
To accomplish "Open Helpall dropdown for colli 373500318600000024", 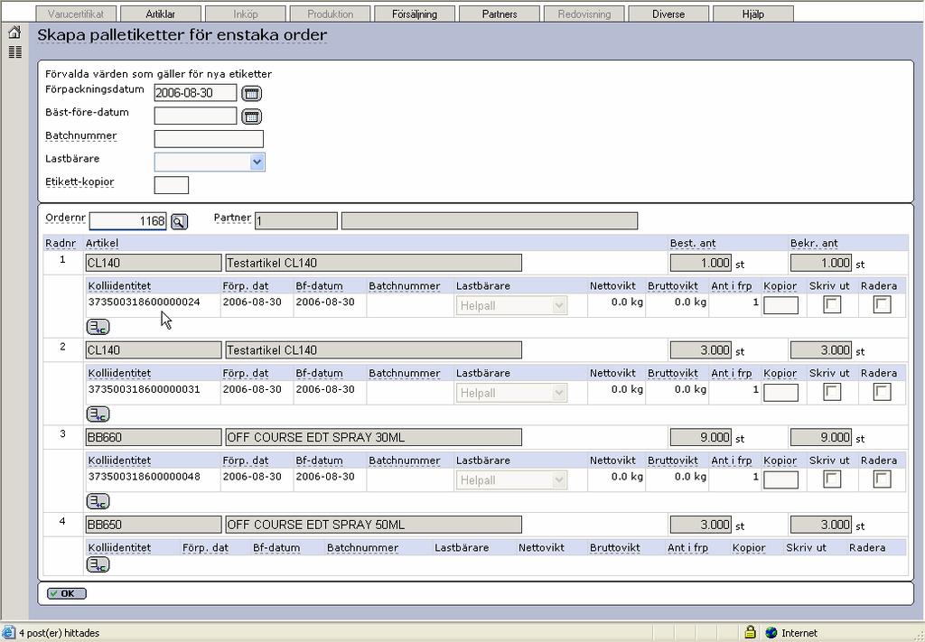I will 511,305.
